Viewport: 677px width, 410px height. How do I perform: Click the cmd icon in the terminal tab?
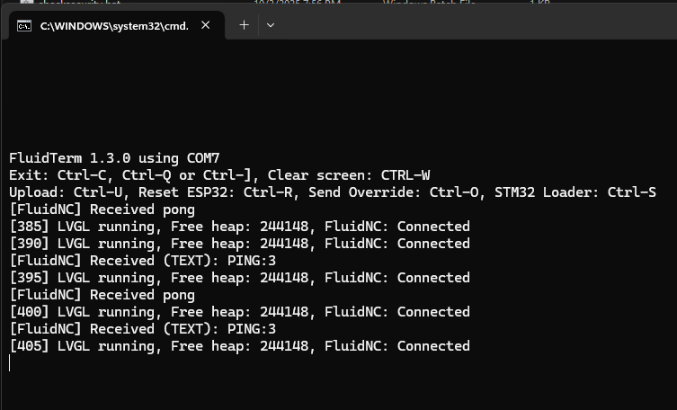(x=24, y=26)
